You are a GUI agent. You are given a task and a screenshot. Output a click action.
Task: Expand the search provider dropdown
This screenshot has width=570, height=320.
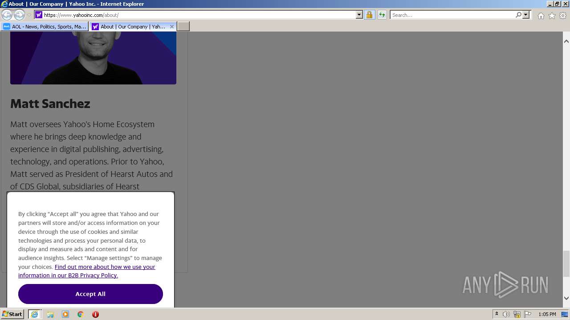click(x=526, y=15)
